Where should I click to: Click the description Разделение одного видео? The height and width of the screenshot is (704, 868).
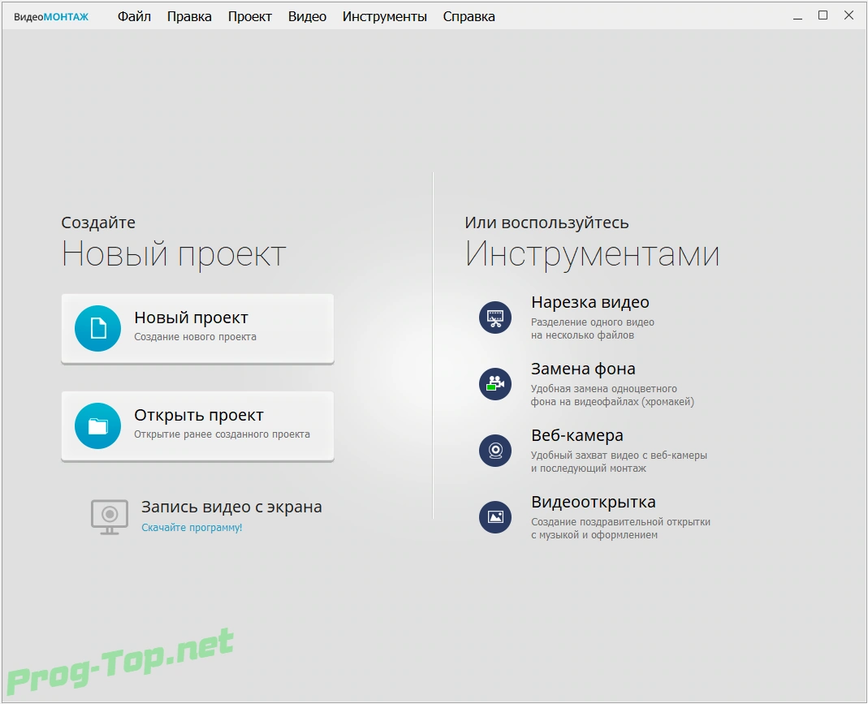pos(592,322)
